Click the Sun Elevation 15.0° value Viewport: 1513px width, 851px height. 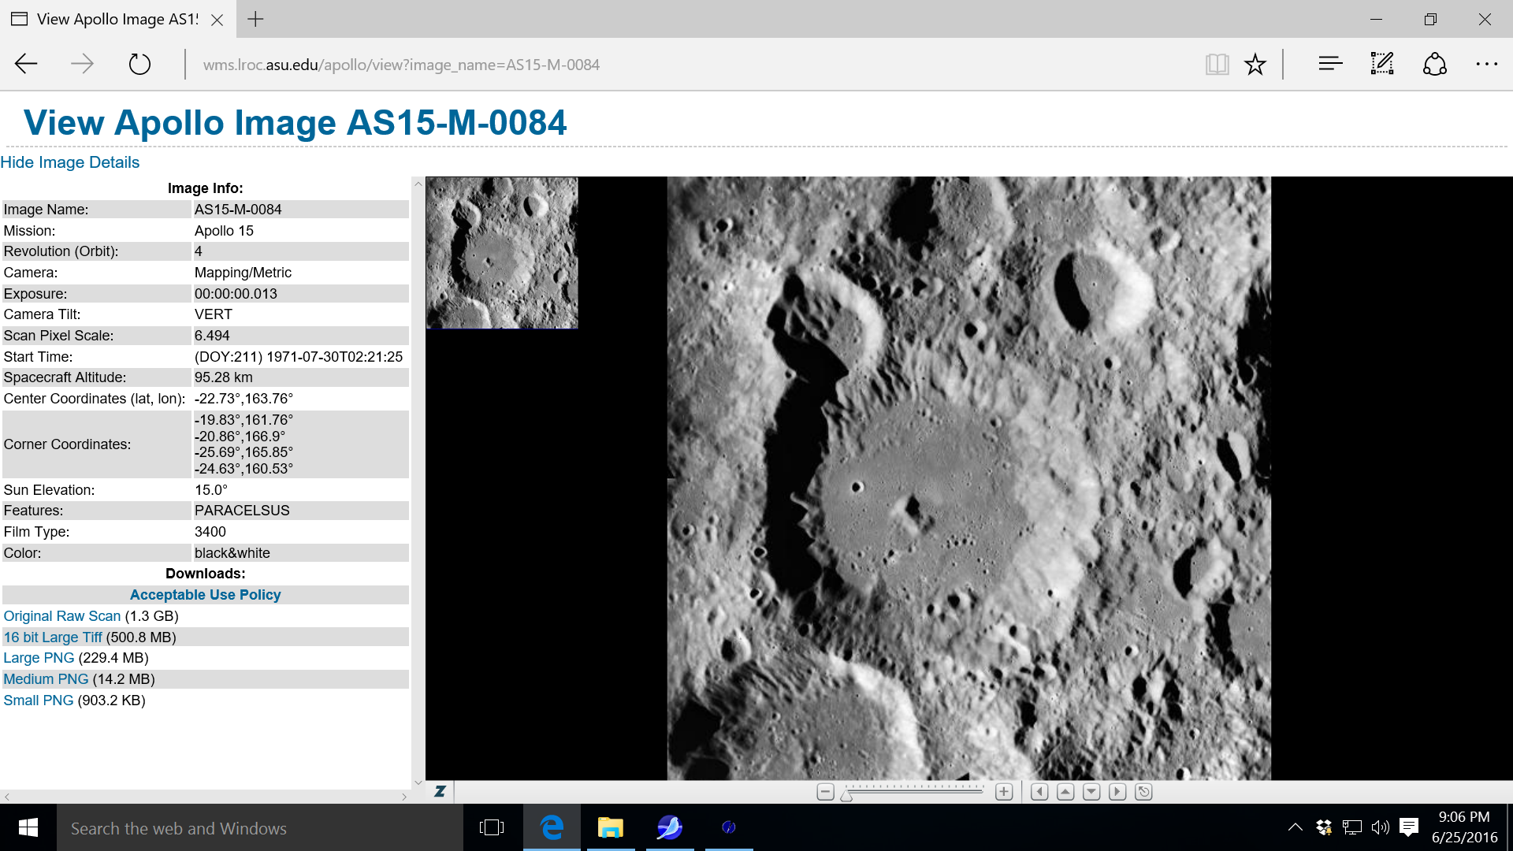[211, 490]
